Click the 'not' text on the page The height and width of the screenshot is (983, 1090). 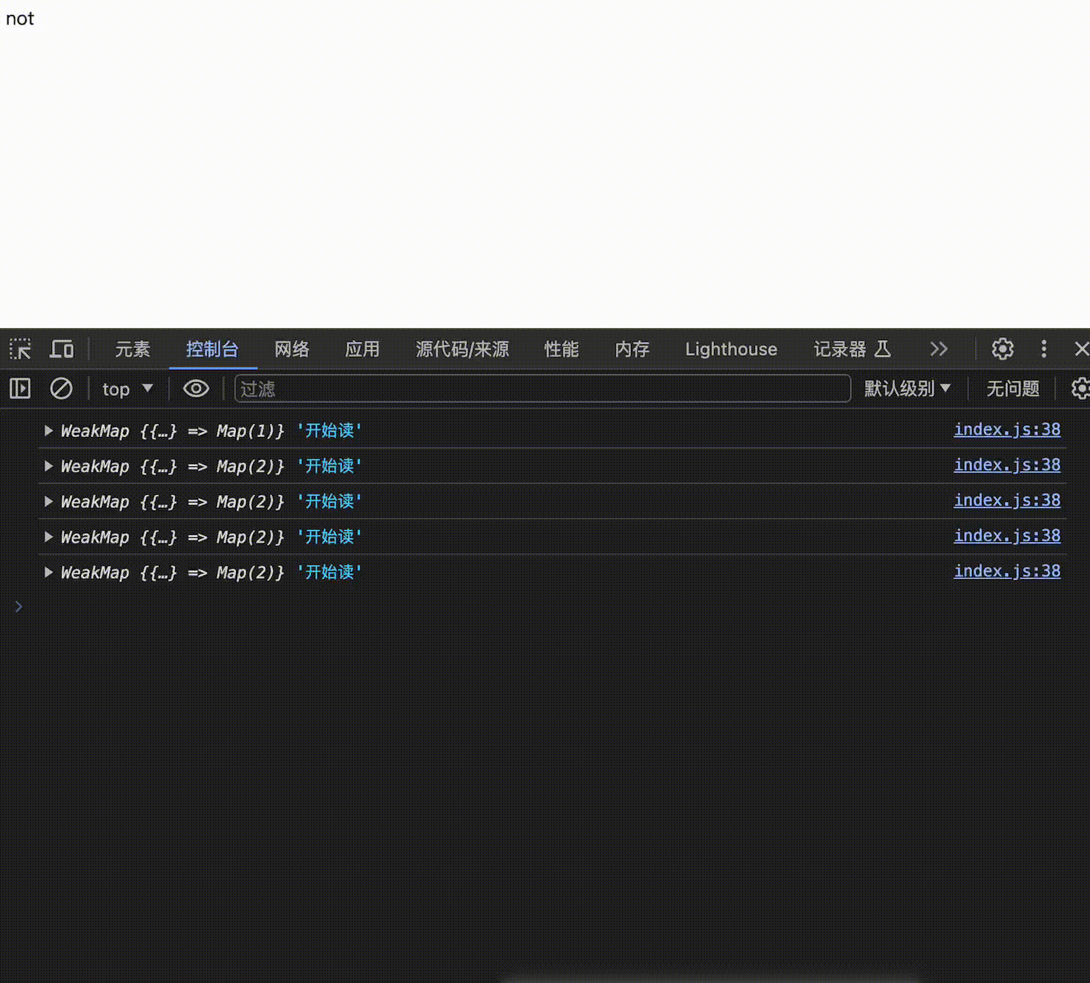(20, 19)
